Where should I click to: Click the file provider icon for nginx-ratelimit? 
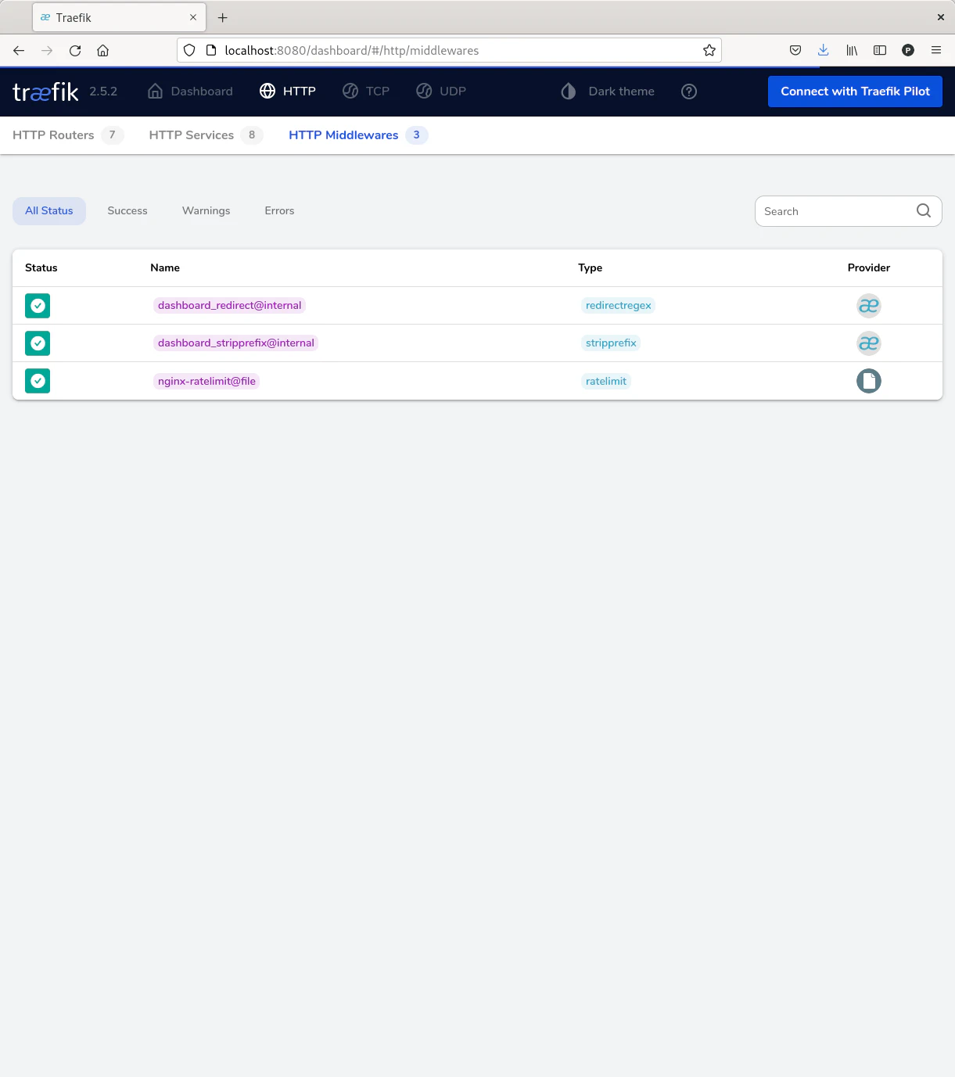coord(868,381)
